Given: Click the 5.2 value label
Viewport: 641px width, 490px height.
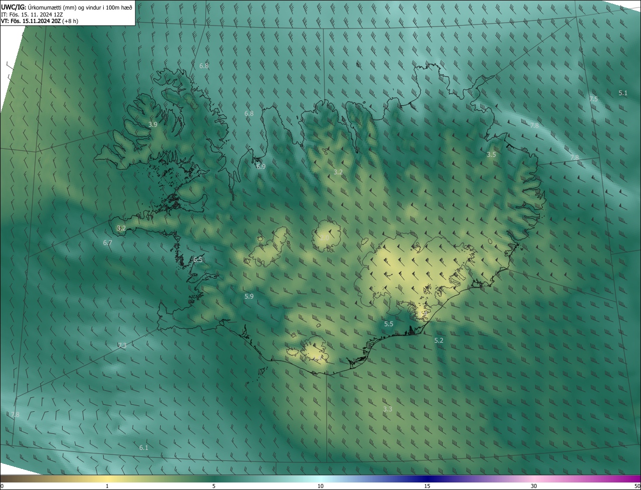Looking at the screenshot, I should click(x=439, y=340).
